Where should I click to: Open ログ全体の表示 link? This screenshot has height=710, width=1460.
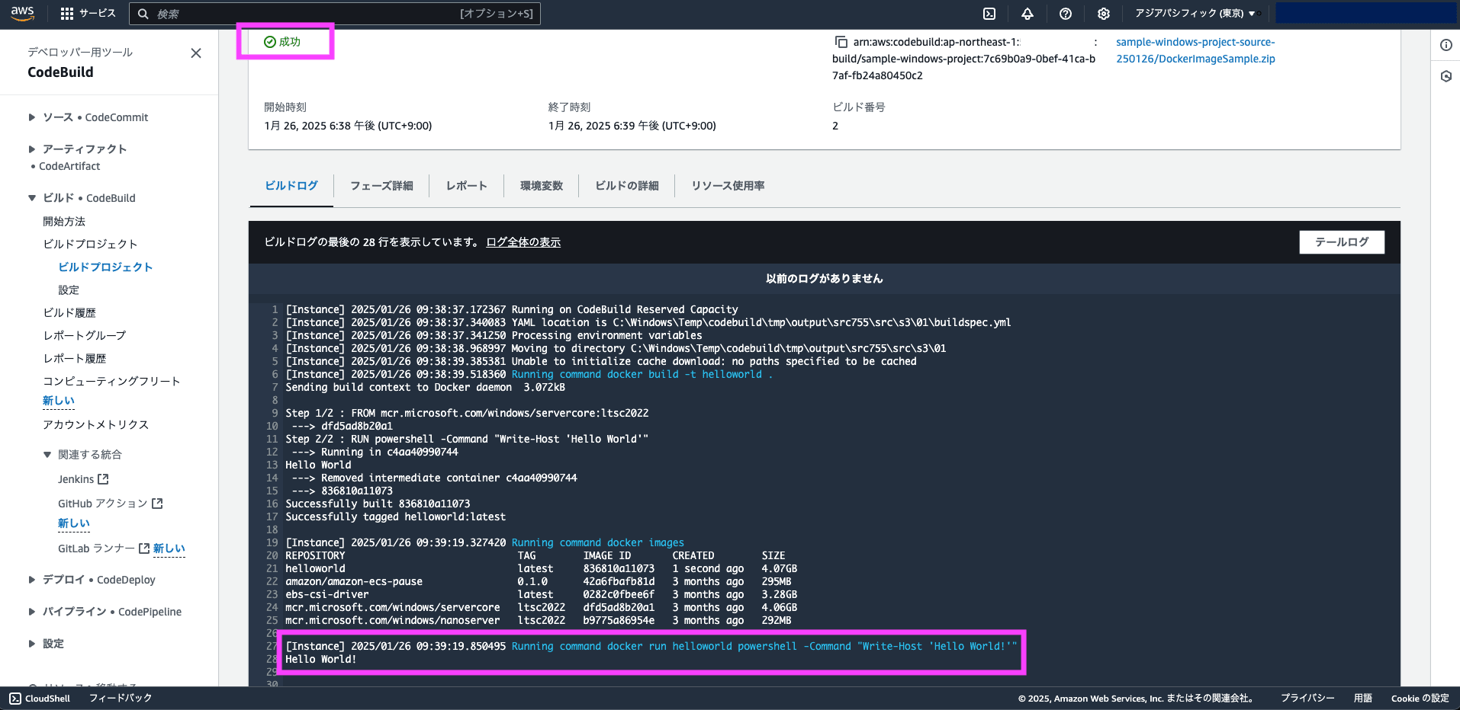tap(523, 242)
